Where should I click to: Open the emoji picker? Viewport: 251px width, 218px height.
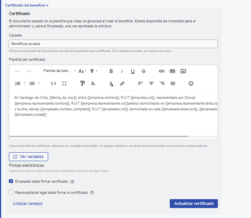(x=191, y=83)
